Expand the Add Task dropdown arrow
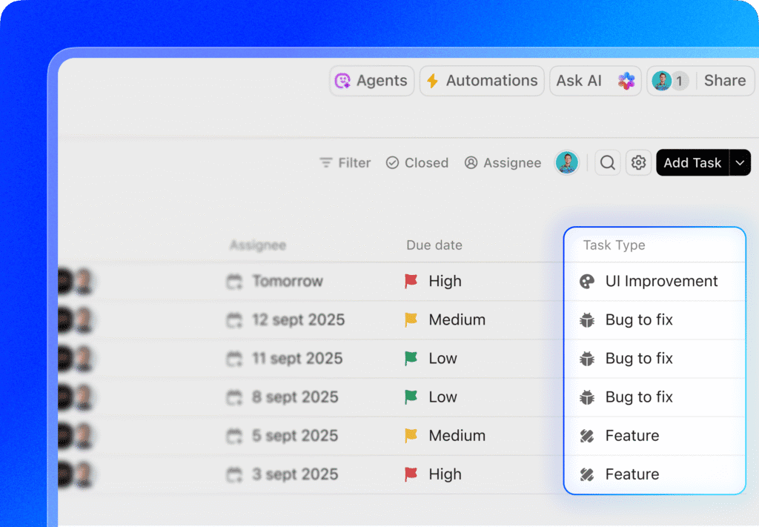759x527 pixels. pos(740,163)
